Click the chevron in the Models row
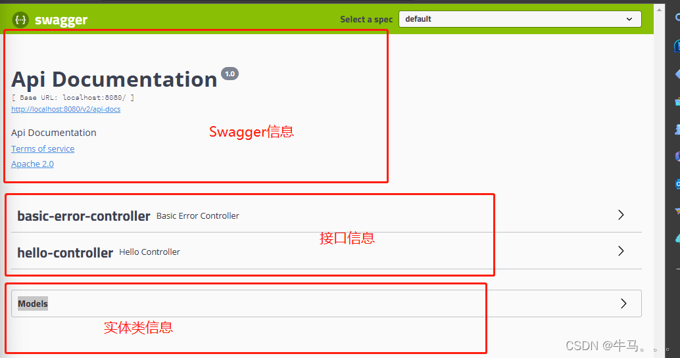This screenshot has width=680, height=358. tap(623, 303)
